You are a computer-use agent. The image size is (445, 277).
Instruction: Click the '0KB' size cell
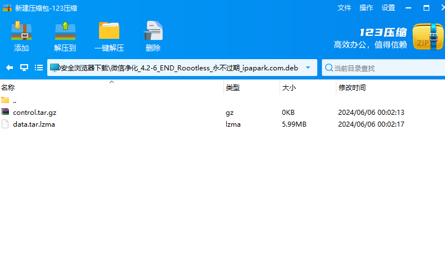tap(288, 113)
